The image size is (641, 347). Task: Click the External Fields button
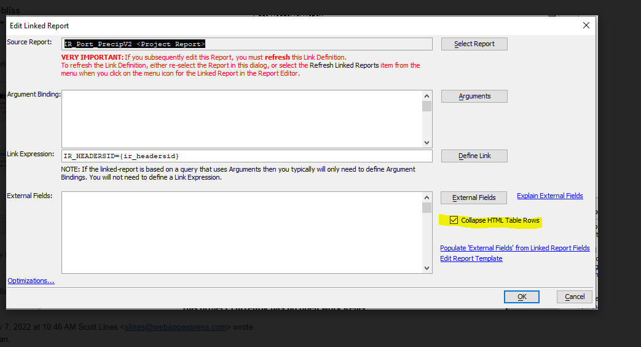[474, 197]
